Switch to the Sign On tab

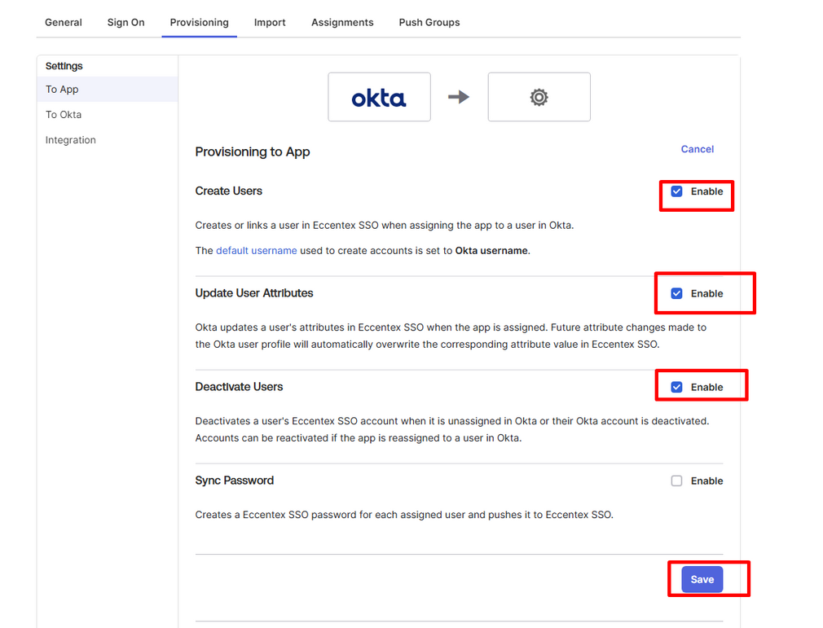click(x=126, y=23)
